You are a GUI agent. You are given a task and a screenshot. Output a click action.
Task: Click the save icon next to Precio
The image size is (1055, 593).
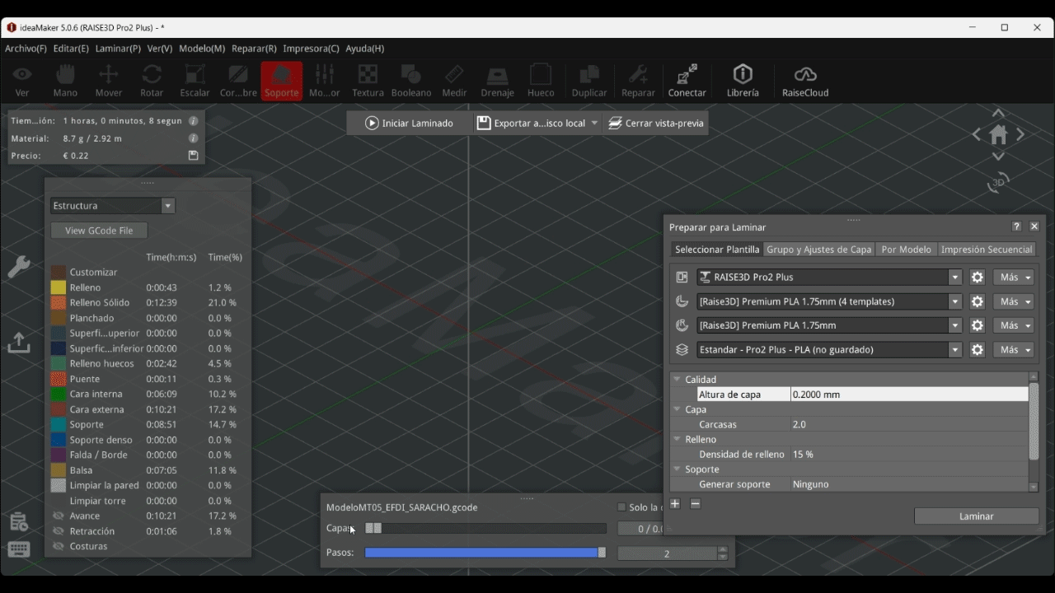pos(193,155)
